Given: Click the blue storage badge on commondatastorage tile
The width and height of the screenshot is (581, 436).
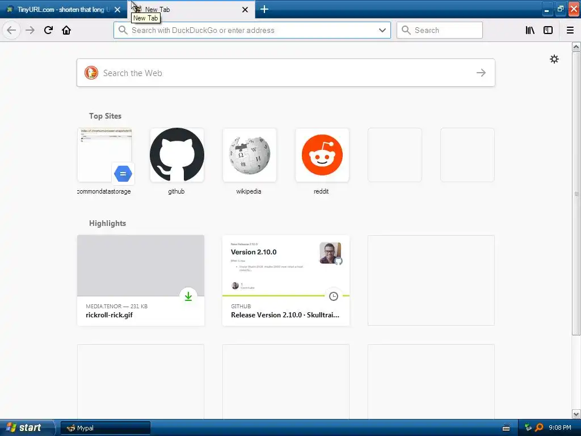Looking at the screenshot, I should pos(123,174).
